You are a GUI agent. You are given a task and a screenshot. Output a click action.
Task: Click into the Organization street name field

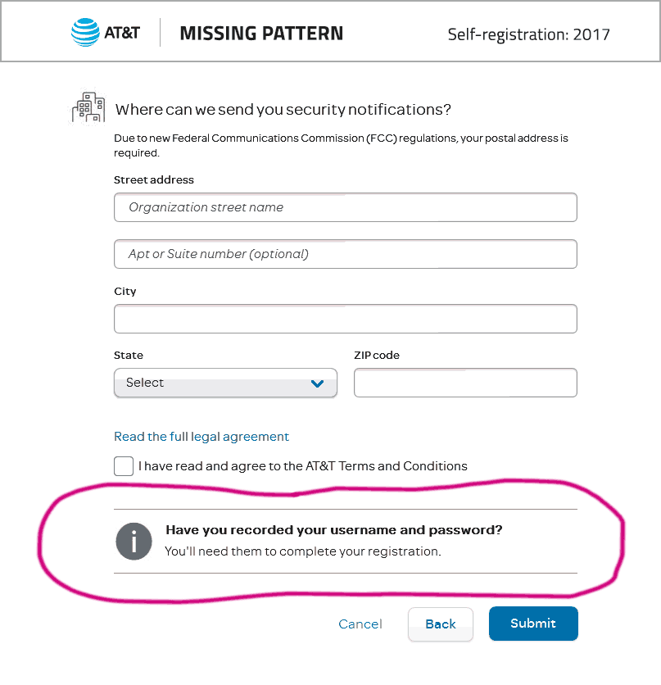(345, 207)
